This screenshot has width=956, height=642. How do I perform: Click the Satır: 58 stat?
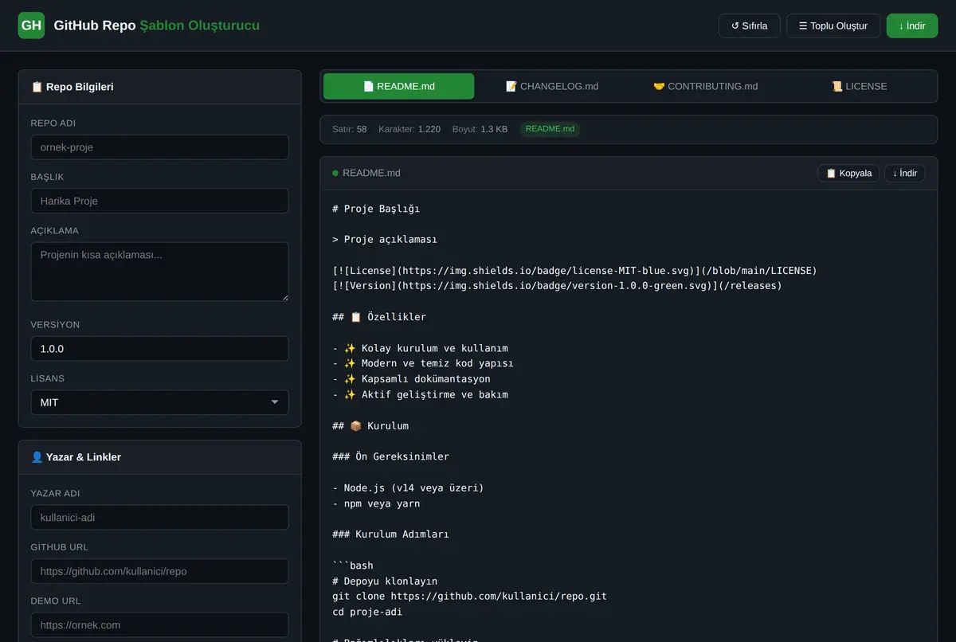[x=350, y=129]
